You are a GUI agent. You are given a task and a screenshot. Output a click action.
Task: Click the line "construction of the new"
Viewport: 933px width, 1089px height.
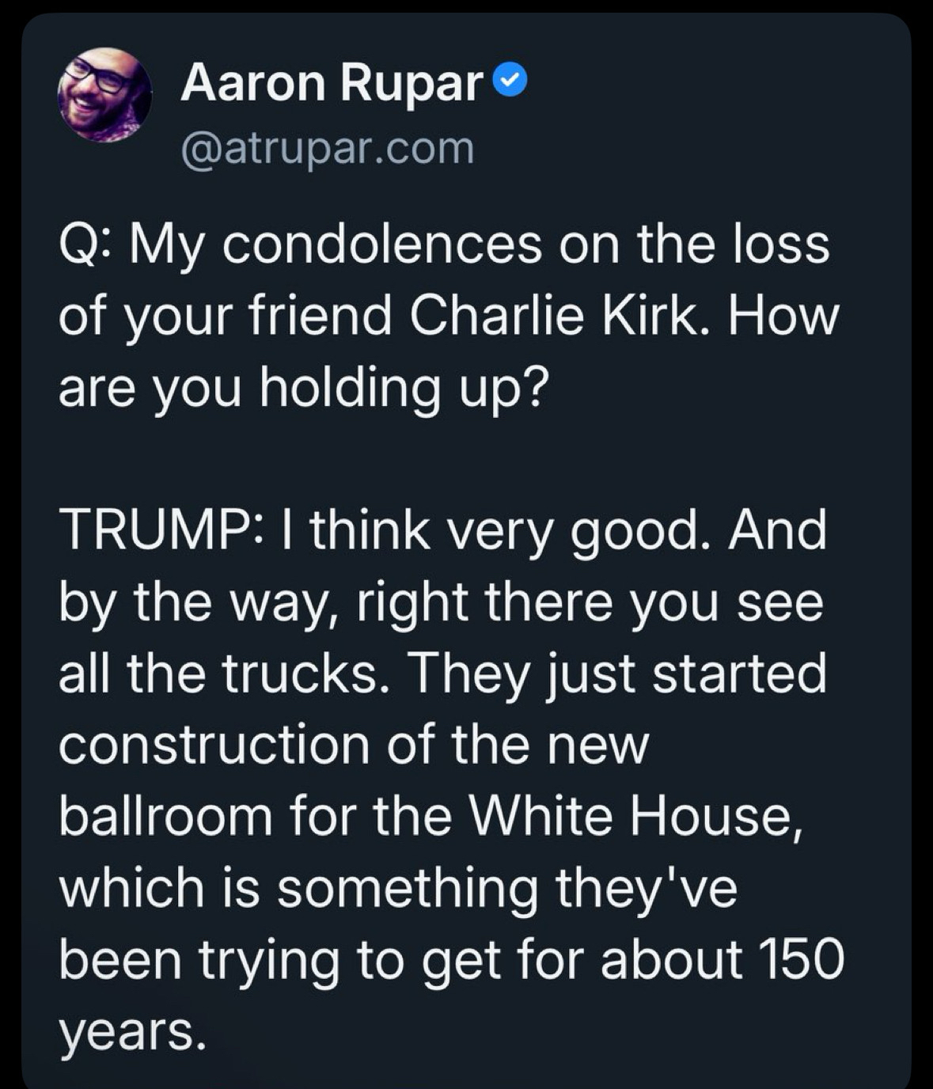click(x=353, y=745)
